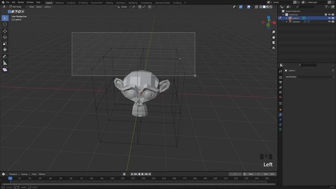
Task: Open the shading options dropdown arrow
Action: [274, 7]
